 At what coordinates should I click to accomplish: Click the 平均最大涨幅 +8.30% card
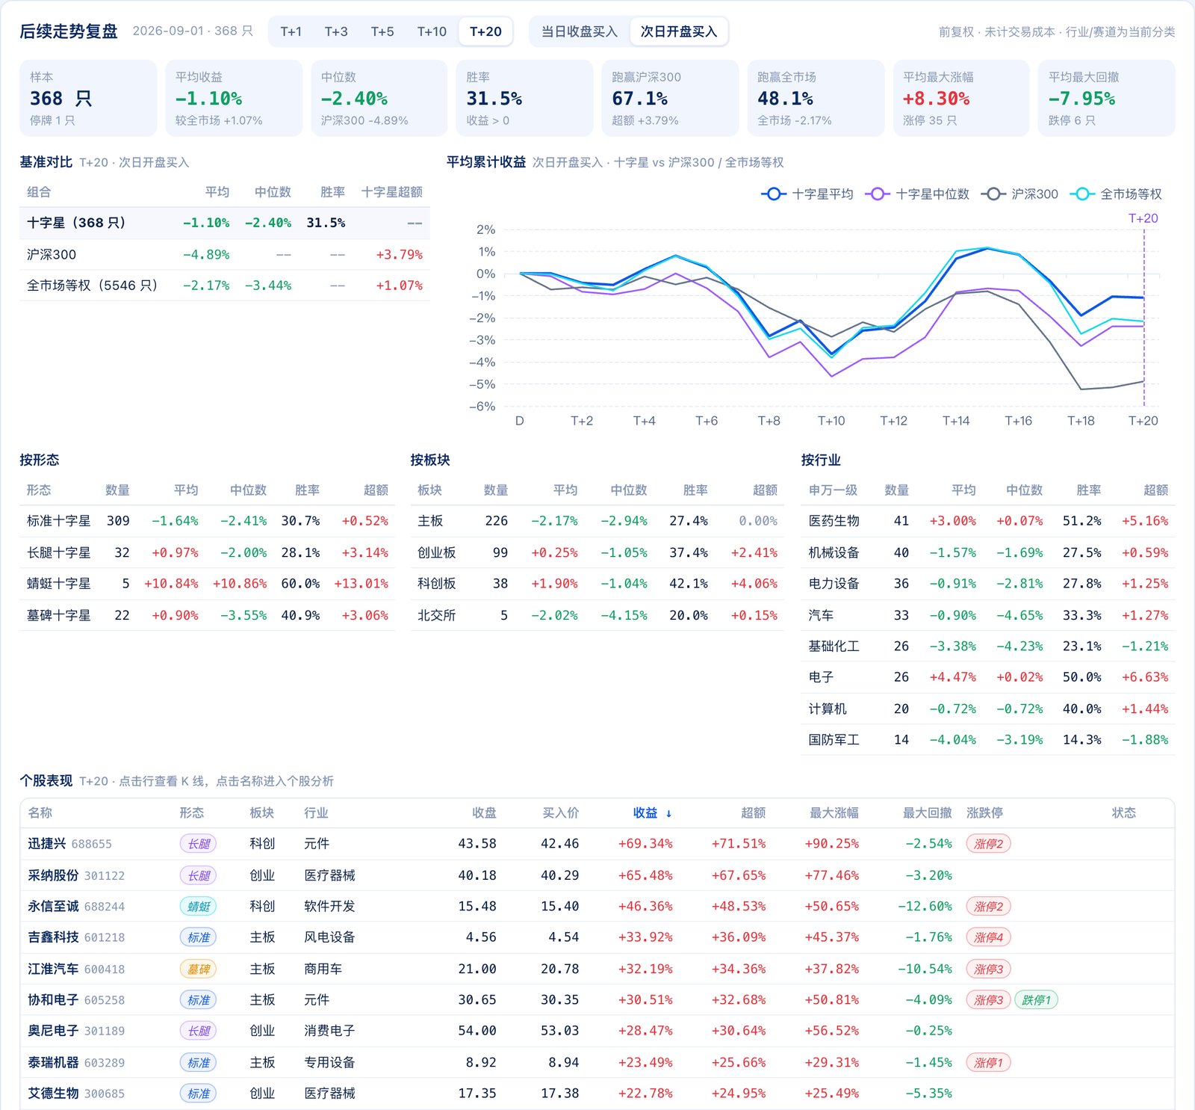click(x=960, y=98)
